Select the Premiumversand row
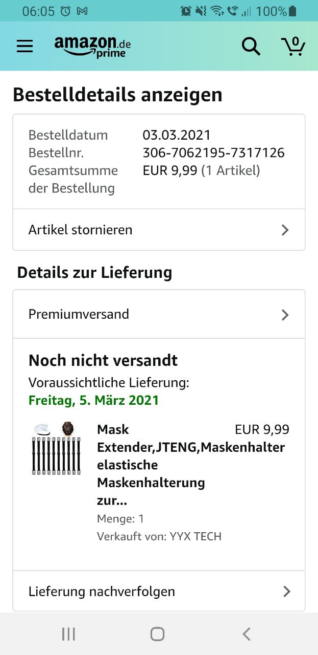 point(159,314)
